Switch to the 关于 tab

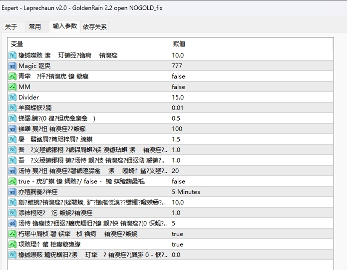pyautogui.click(x=11, y=27)
